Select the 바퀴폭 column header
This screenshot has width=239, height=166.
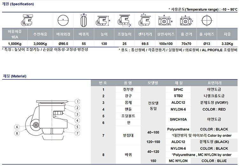point(84,34)
